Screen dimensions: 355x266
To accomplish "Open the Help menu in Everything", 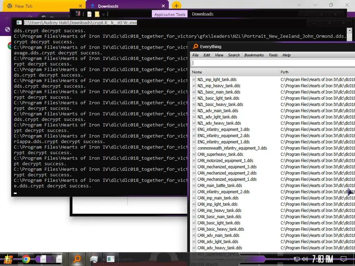I will [286, 55].
